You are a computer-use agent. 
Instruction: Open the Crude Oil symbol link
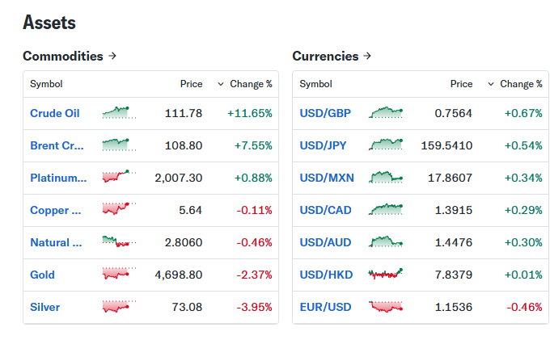click(55, 113)
